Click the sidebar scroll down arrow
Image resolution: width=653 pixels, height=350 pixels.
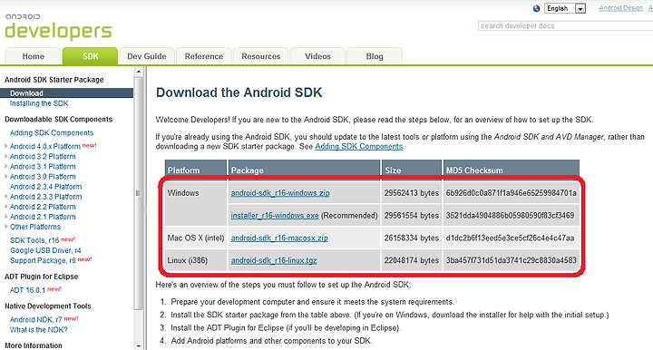tap(139, 345)
